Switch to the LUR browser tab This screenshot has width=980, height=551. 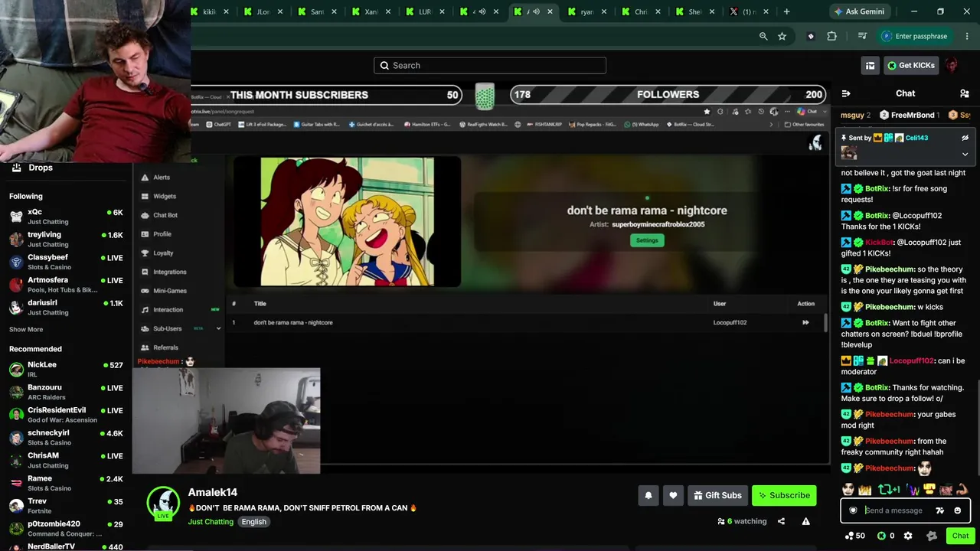425,11
